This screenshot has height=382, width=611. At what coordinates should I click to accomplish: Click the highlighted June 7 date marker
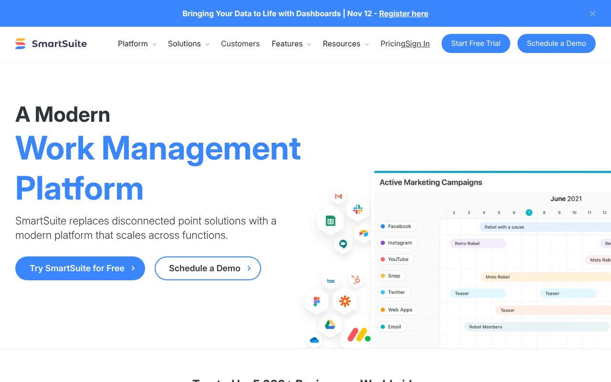coord(528,212)
